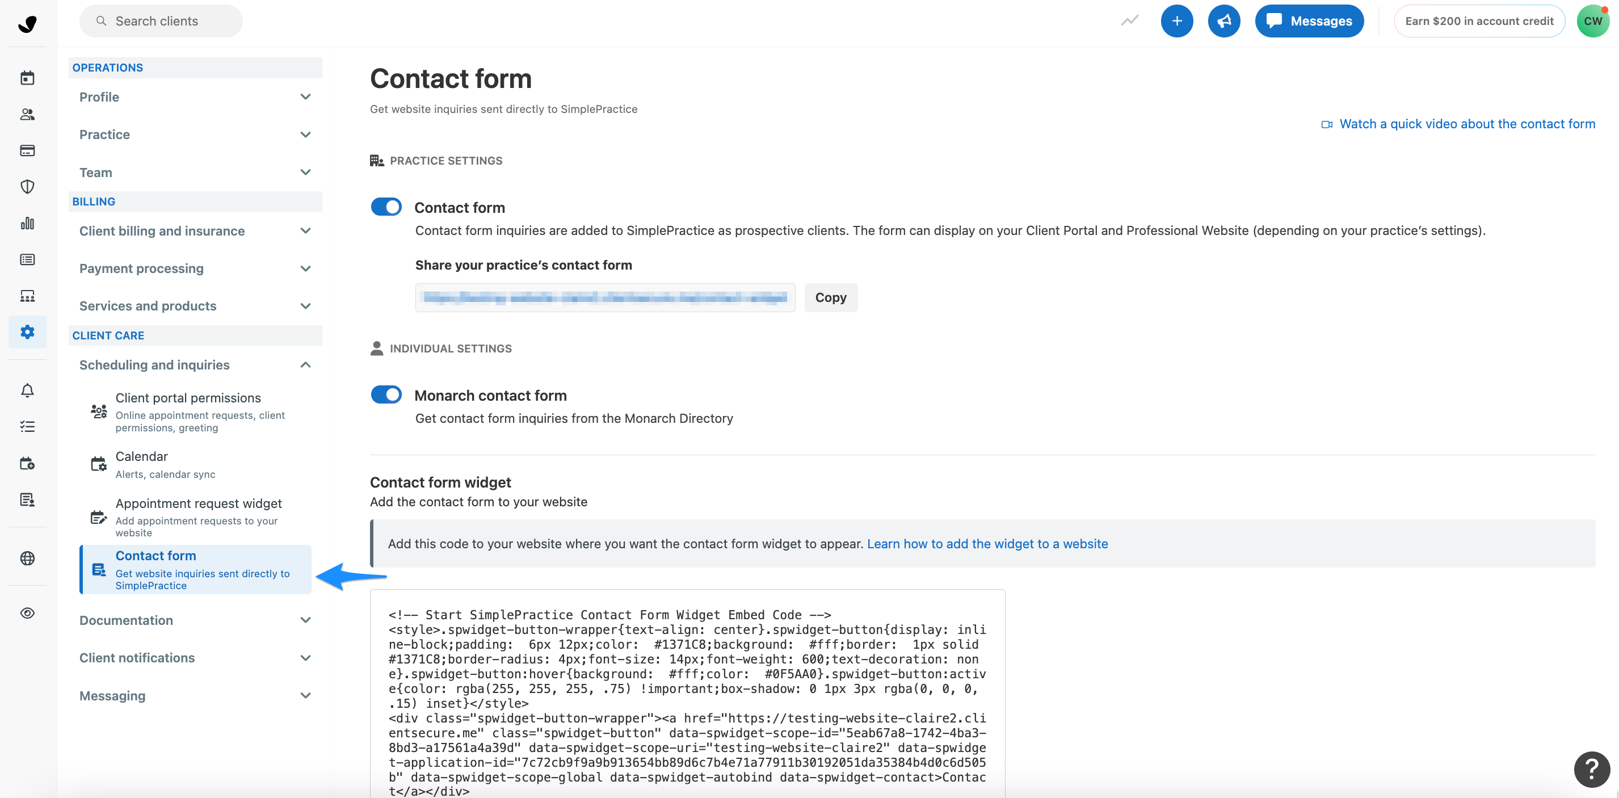Screen dimensions: 1619x798
Task: Open Learn how to add widget link
Action: pos(987,544)
